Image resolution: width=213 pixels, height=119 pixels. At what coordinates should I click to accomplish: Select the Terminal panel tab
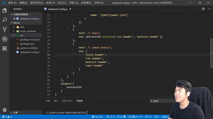[x=80, y=101]
